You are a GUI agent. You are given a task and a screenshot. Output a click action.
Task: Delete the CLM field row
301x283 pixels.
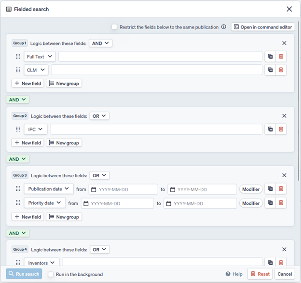click(281, 70)
